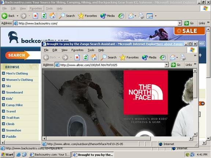Open View menu in Zango popup
211x158 pixels.
[x=64, y=50]
